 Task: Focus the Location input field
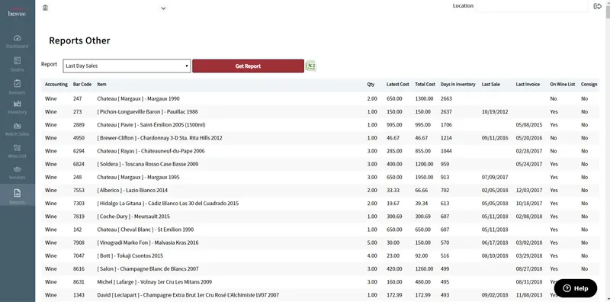pos(532,6)
